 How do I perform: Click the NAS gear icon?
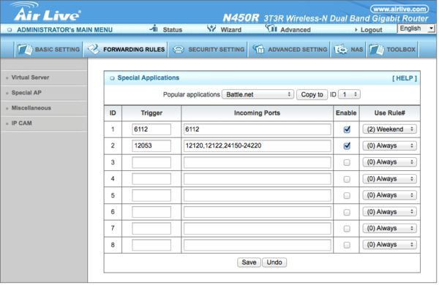point(340,50)
